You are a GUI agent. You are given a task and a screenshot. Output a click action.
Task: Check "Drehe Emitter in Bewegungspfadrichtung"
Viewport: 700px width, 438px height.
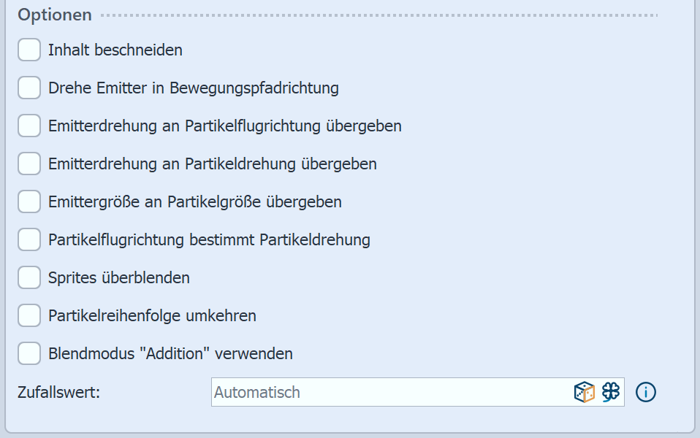[28, 88]
